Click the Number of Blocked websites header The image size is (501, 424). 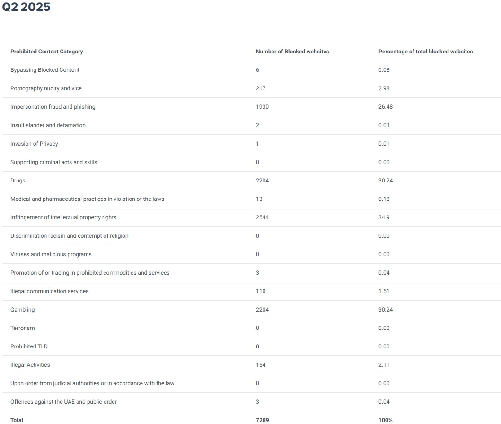coord(292,52)
